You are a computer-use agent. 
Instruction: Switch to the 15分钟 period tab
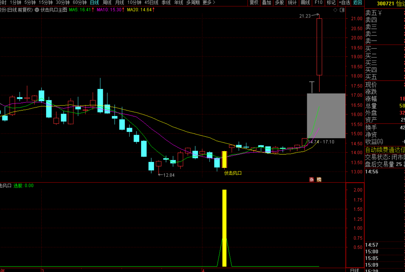click(46, 3)
